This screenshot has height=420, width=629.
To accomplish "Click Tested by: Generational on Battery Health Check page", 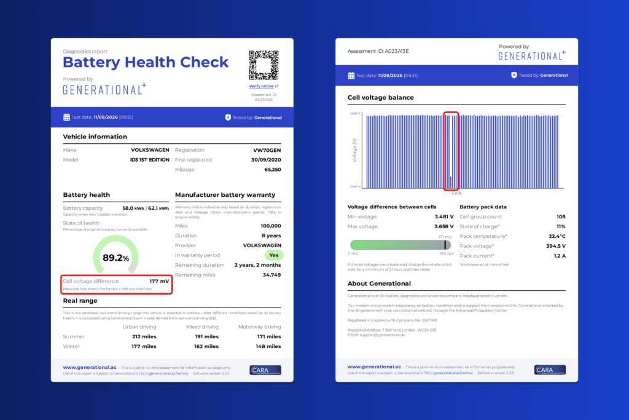I will (257, 117).
